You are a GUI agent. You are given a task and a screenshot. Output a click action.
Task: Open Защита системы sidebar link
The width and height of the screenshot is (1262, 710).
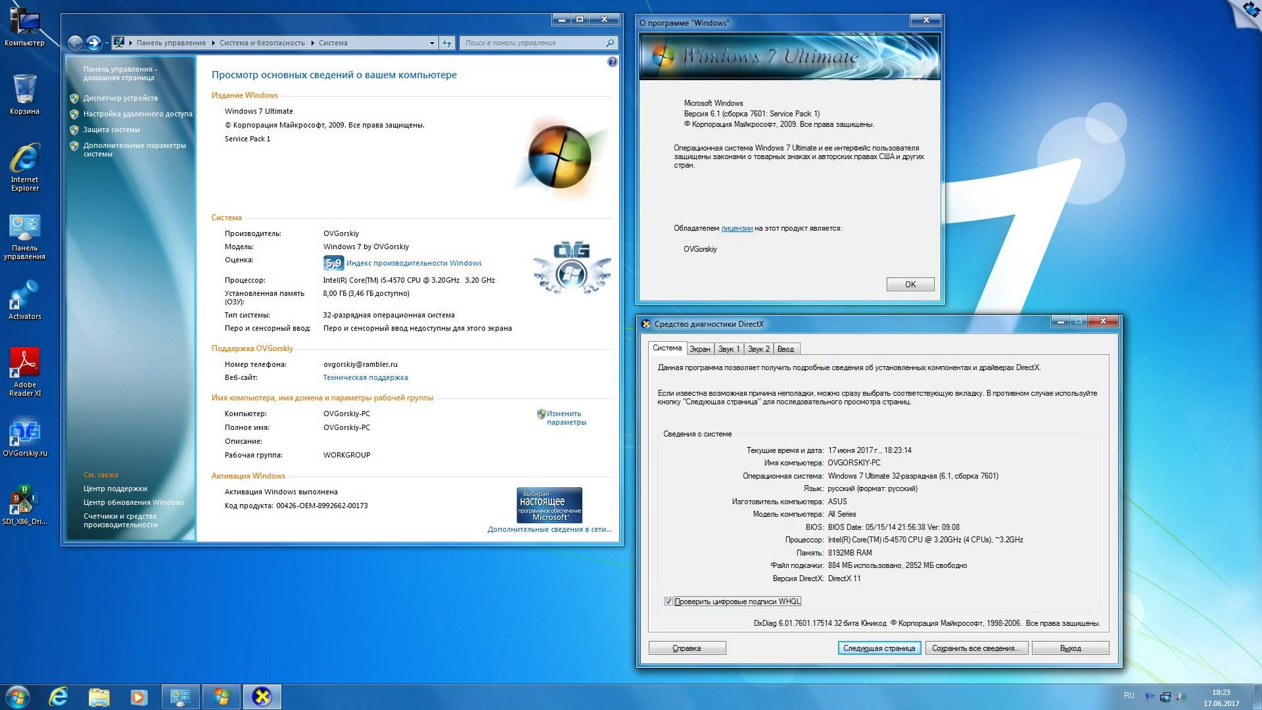pos(112,130)
